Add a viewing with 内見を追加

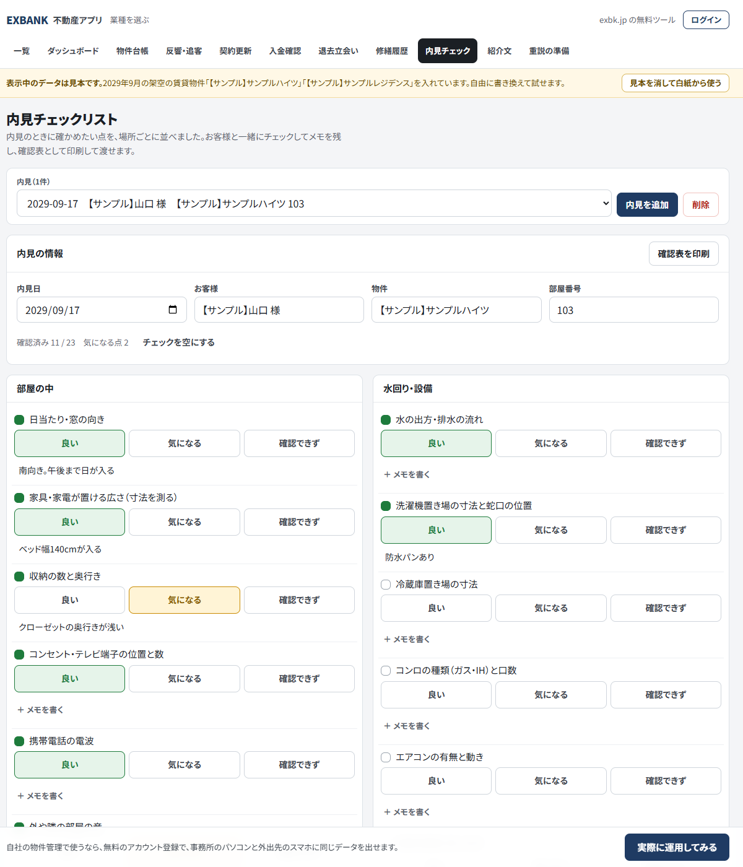click(647, 204)
